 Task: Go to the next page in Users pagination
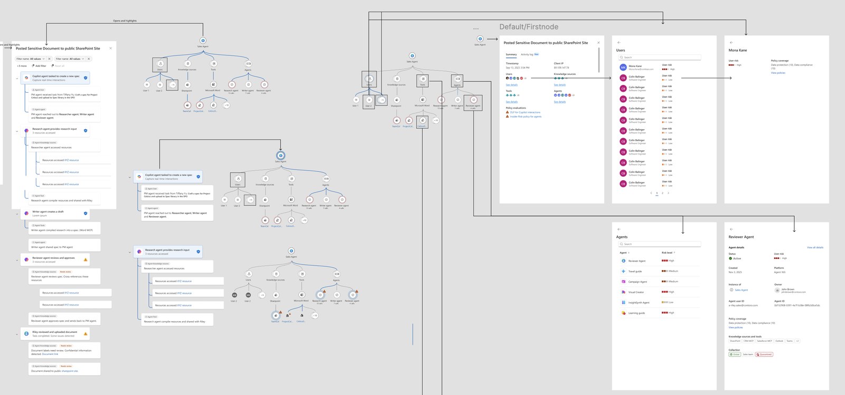click(669, 193)
